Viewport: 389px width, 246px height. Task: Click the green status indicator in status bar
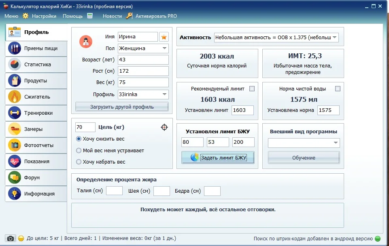378,239
